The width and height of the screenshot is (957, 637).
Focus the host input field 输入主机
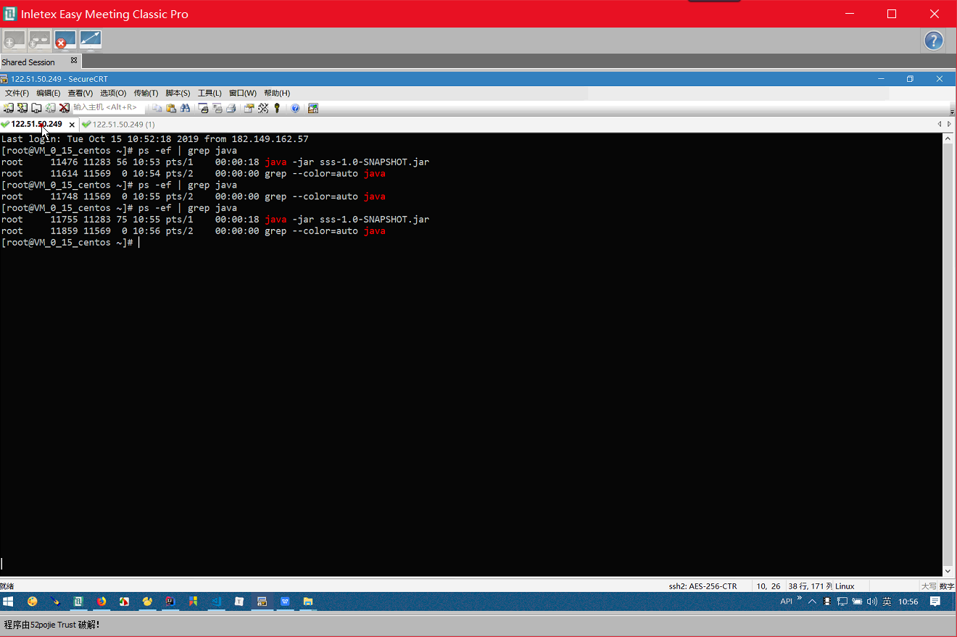pyautogui.click(x=108, y=107)
